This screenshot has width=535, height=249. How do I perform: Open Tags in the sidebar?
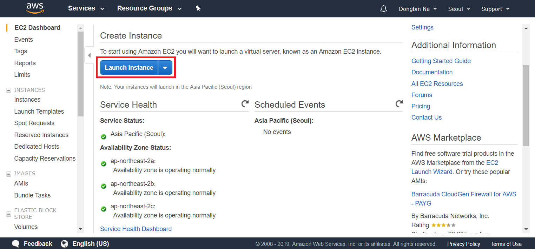[21, 51]
